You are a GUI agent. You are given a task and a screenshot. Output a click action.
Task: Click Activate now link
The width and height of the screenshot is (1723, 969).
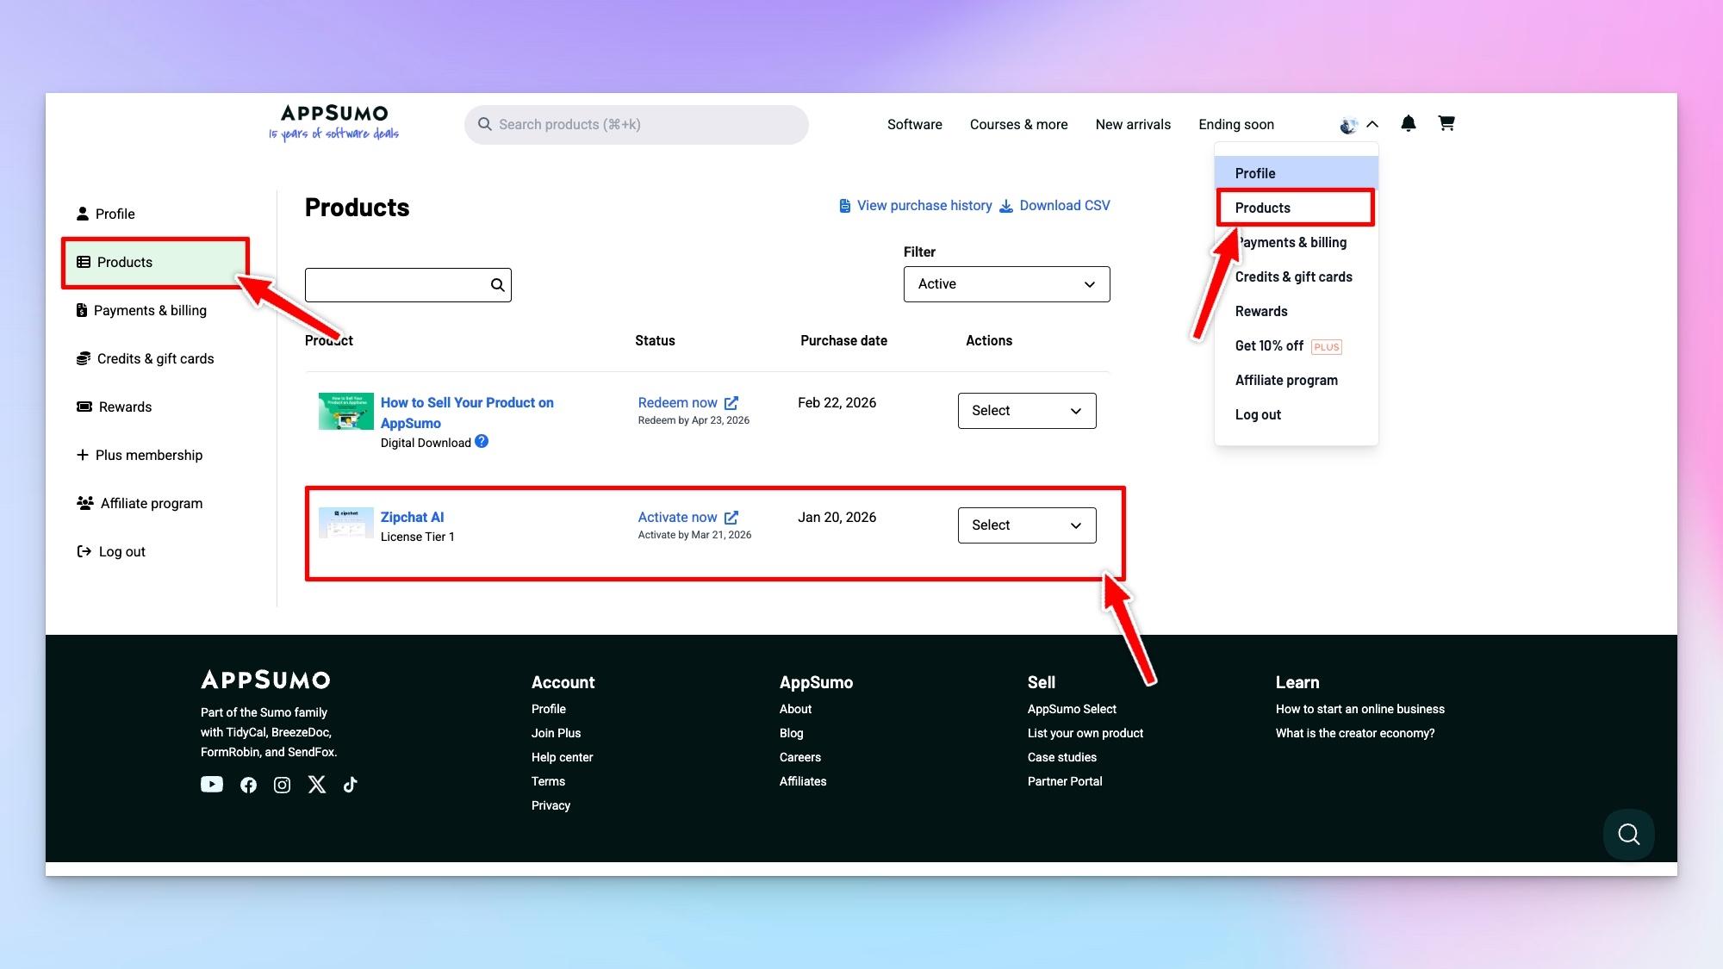677,518
